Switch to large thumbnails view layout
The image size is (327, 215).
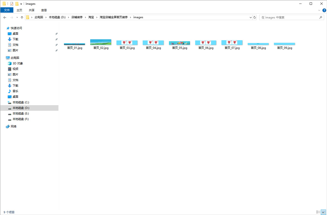point(323,212)
